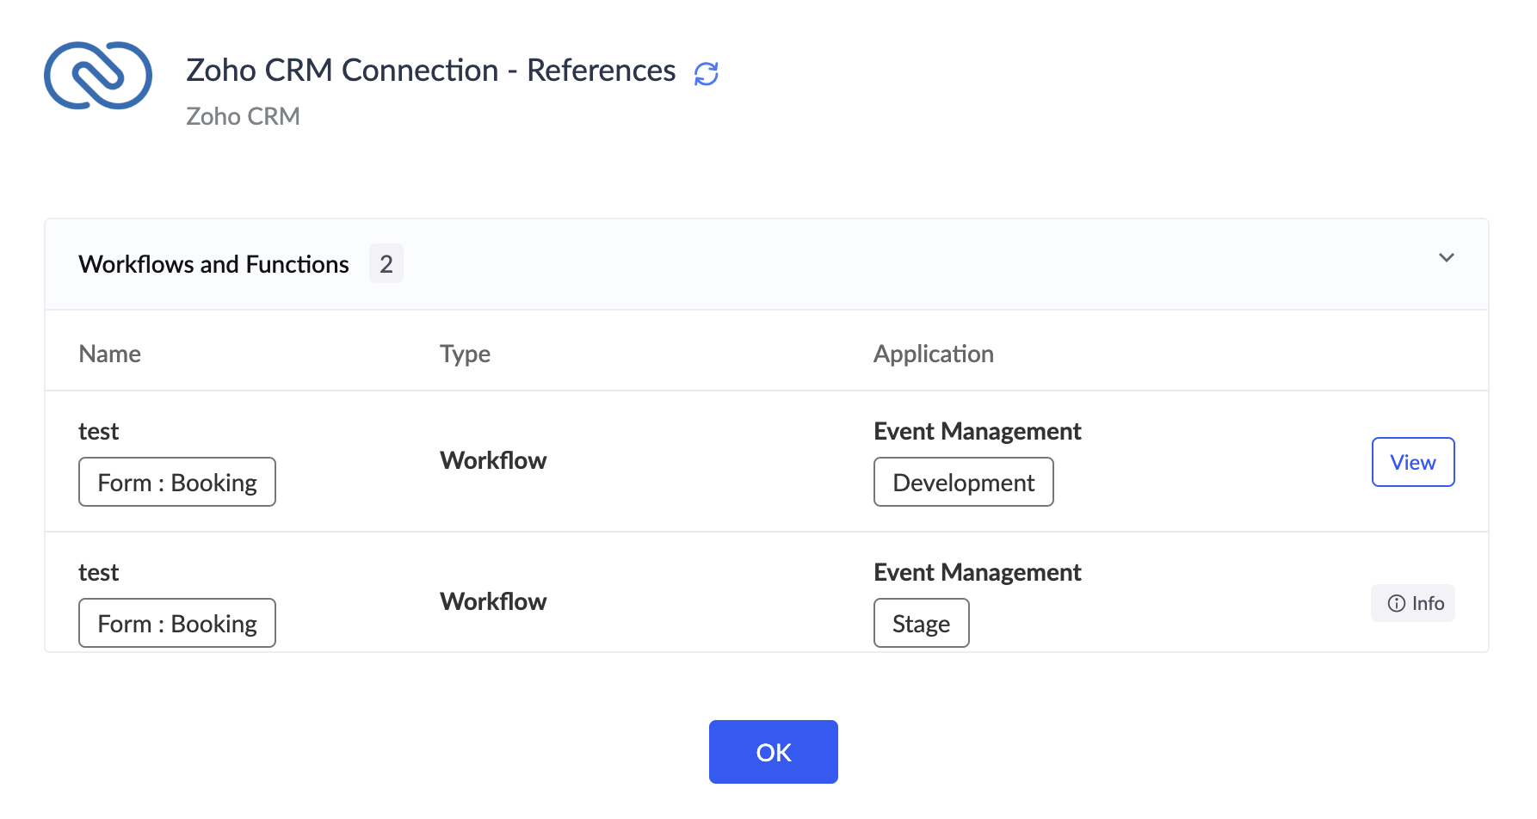The height and width of the screenshot is (819, 1537).
Task: Select the first test workflow name
Action: point(99,431)
